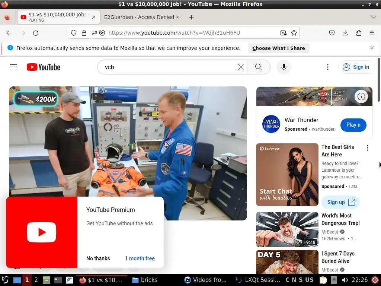List all tabs with the chevron dropdown

374,17
